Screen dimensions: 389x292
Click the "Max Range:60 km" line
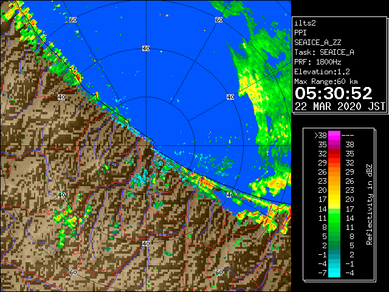(326, 82)
